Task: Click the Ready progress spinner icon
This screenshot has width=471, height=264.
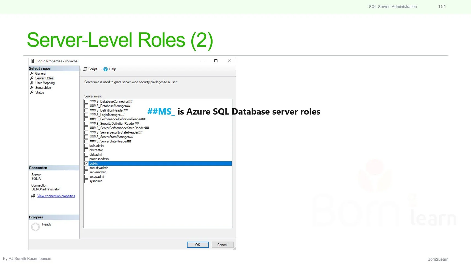Action: (x=35, y=227)
